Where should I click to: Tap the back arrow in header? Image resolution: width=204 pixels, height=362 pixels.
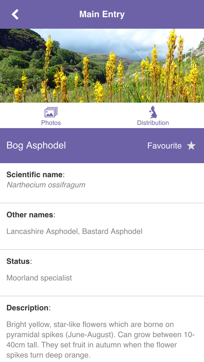(15, 14)
